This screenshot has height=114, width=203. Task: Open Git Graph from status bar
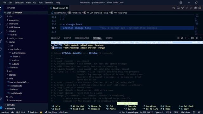click(63, 112)
